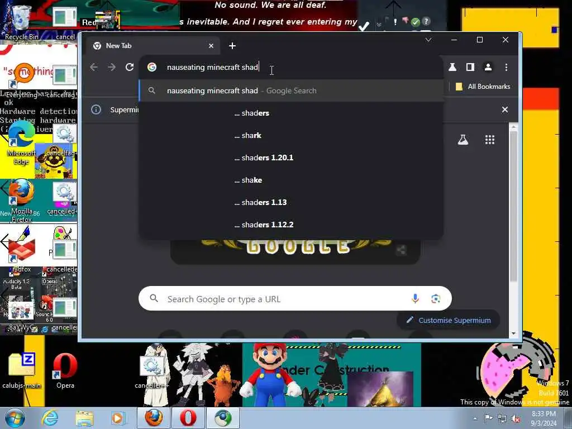This screenshot has width=572, height=429.
Task: Choose the '... shake' suggestion
Action: click(x=291, y=180)
